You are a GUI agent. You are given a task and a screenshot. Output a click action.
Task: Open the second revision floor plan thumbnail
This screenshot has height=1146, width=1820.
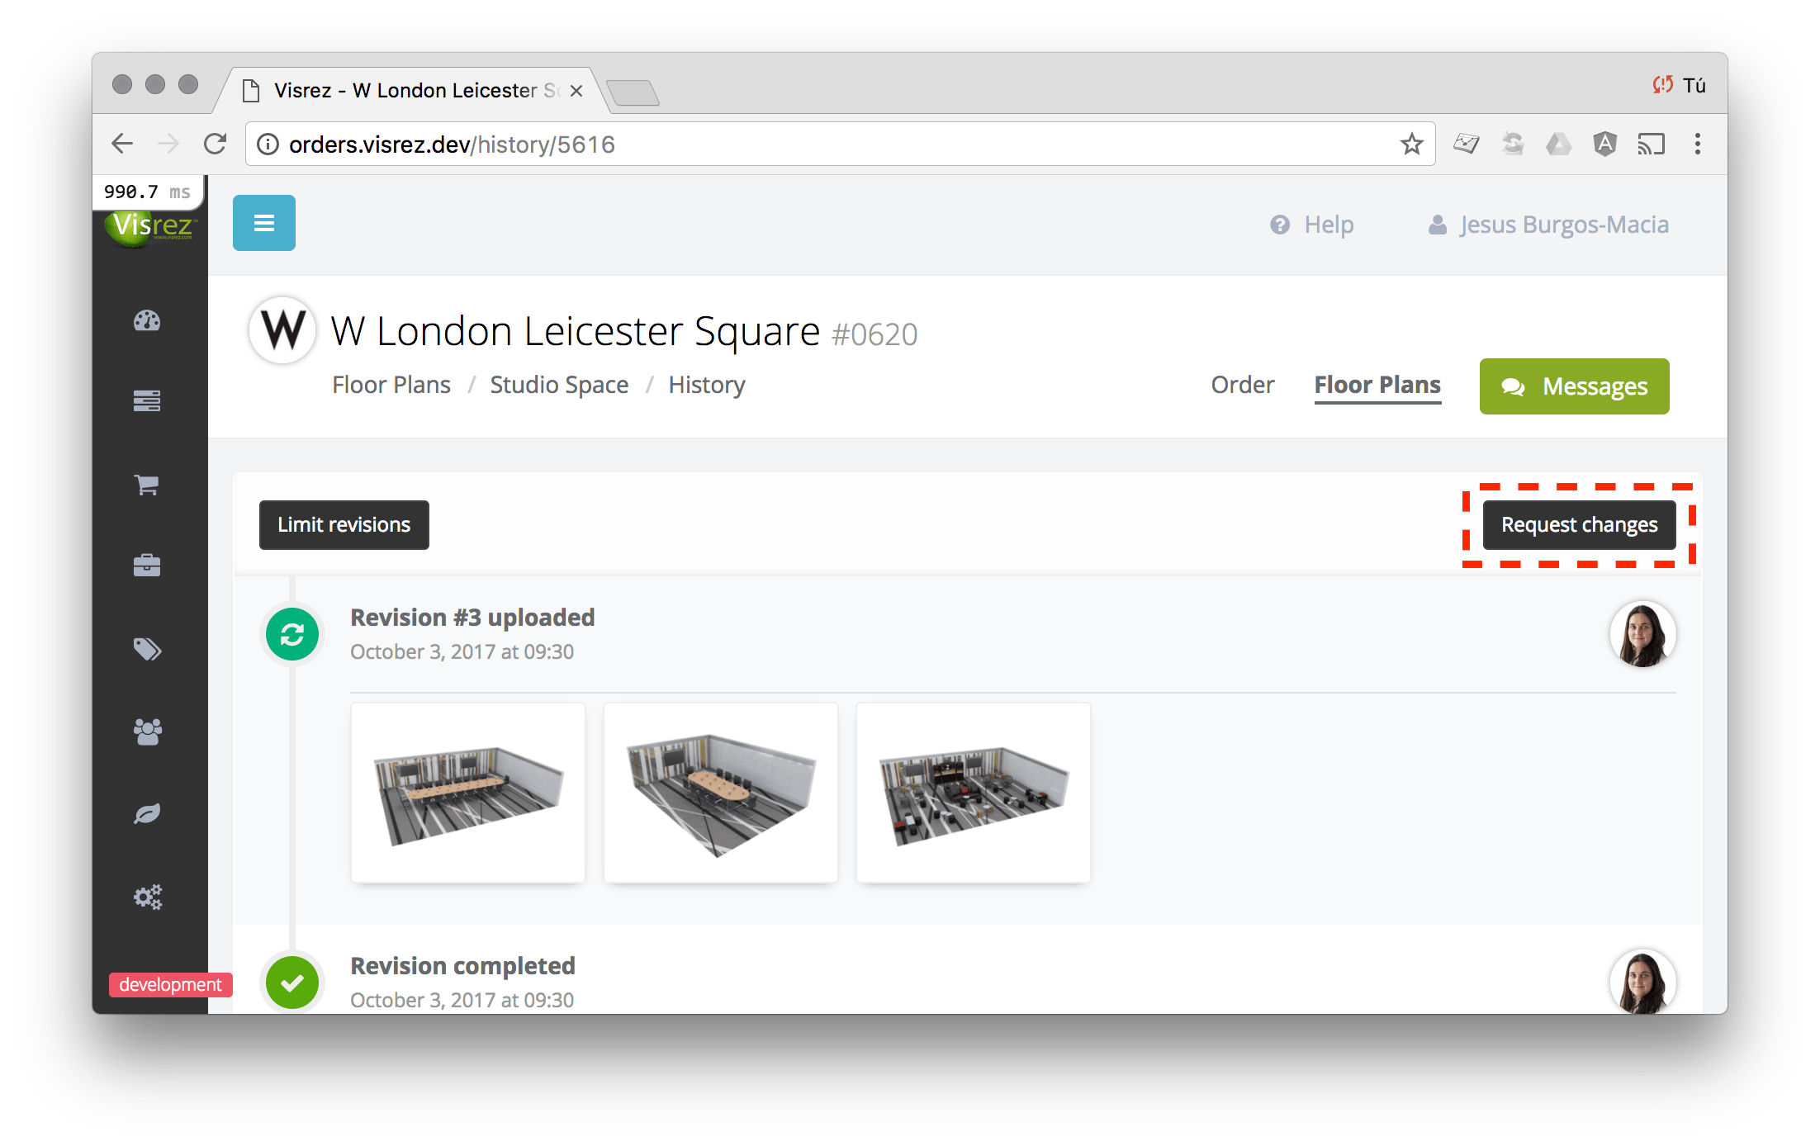coord(720,793)
